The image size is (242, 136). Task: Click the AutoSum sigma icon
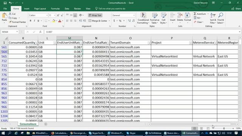coord(195,14)
